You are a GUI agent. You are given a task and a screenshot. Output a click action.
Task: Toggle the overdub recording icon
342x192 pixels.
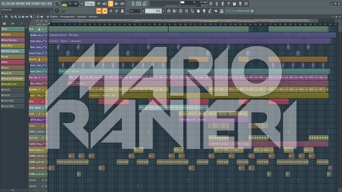116,4
